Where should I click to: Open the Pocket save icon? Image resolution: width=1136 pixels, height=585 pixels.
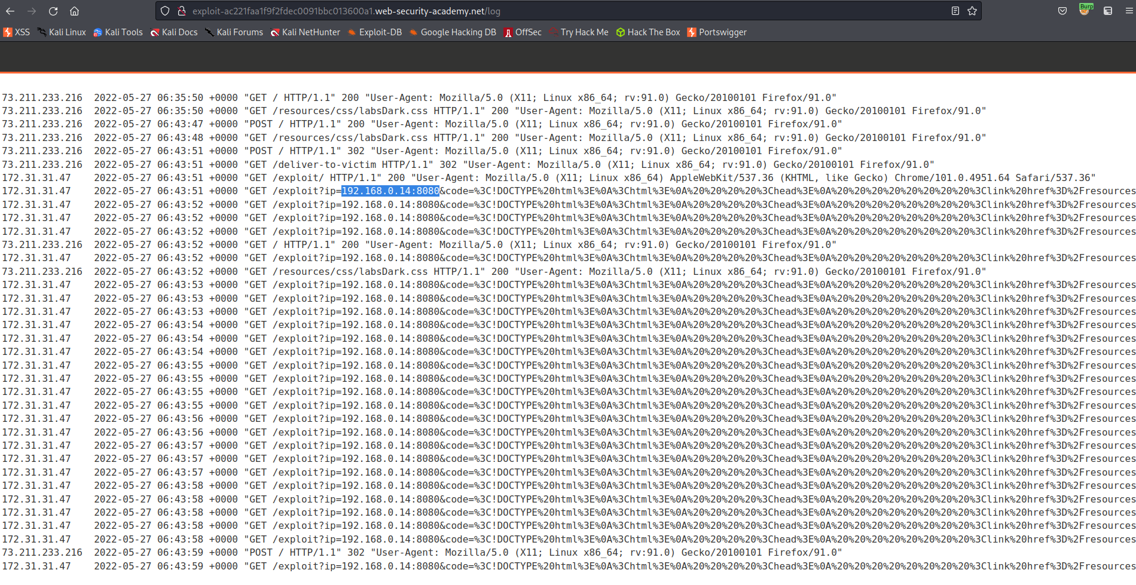[1062, 11]
